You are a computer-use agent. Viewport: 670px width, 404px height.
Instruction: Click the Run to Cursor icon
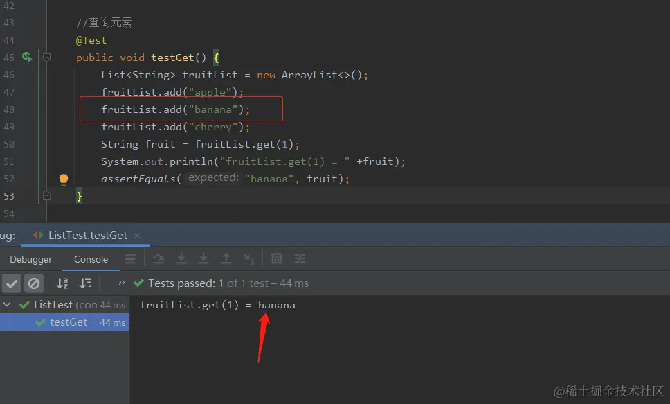click(x=248, y=258)
